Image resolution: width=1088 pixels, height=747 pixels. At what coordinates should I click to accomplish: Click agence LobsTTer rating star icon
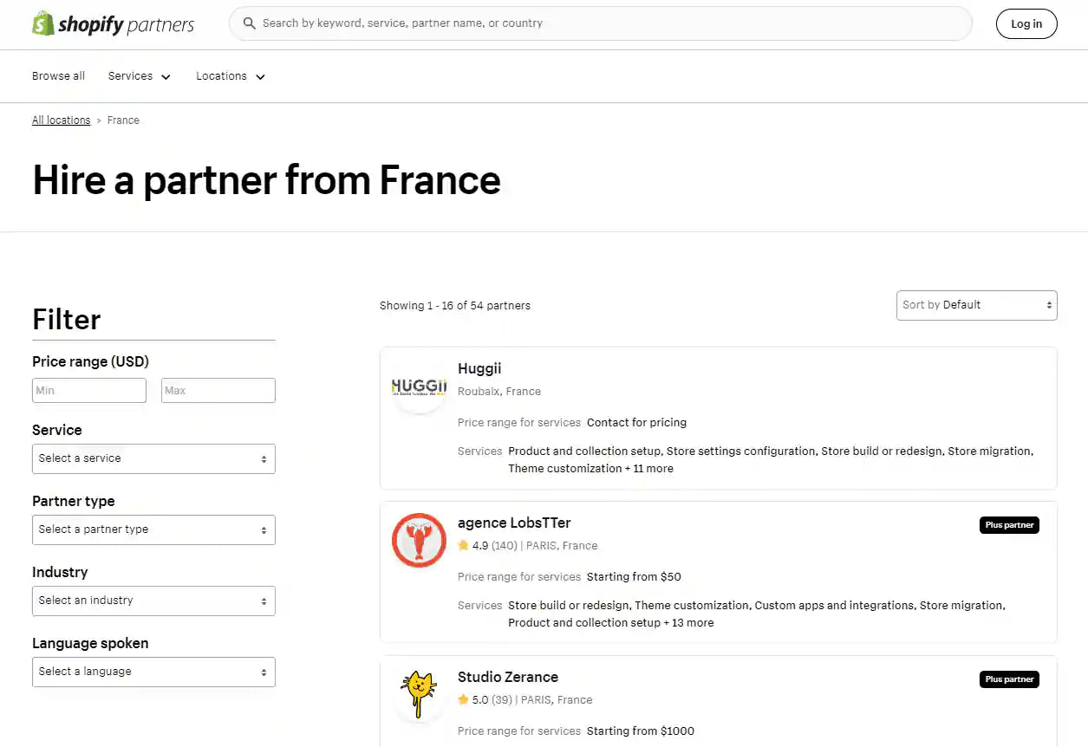point(464,546)
